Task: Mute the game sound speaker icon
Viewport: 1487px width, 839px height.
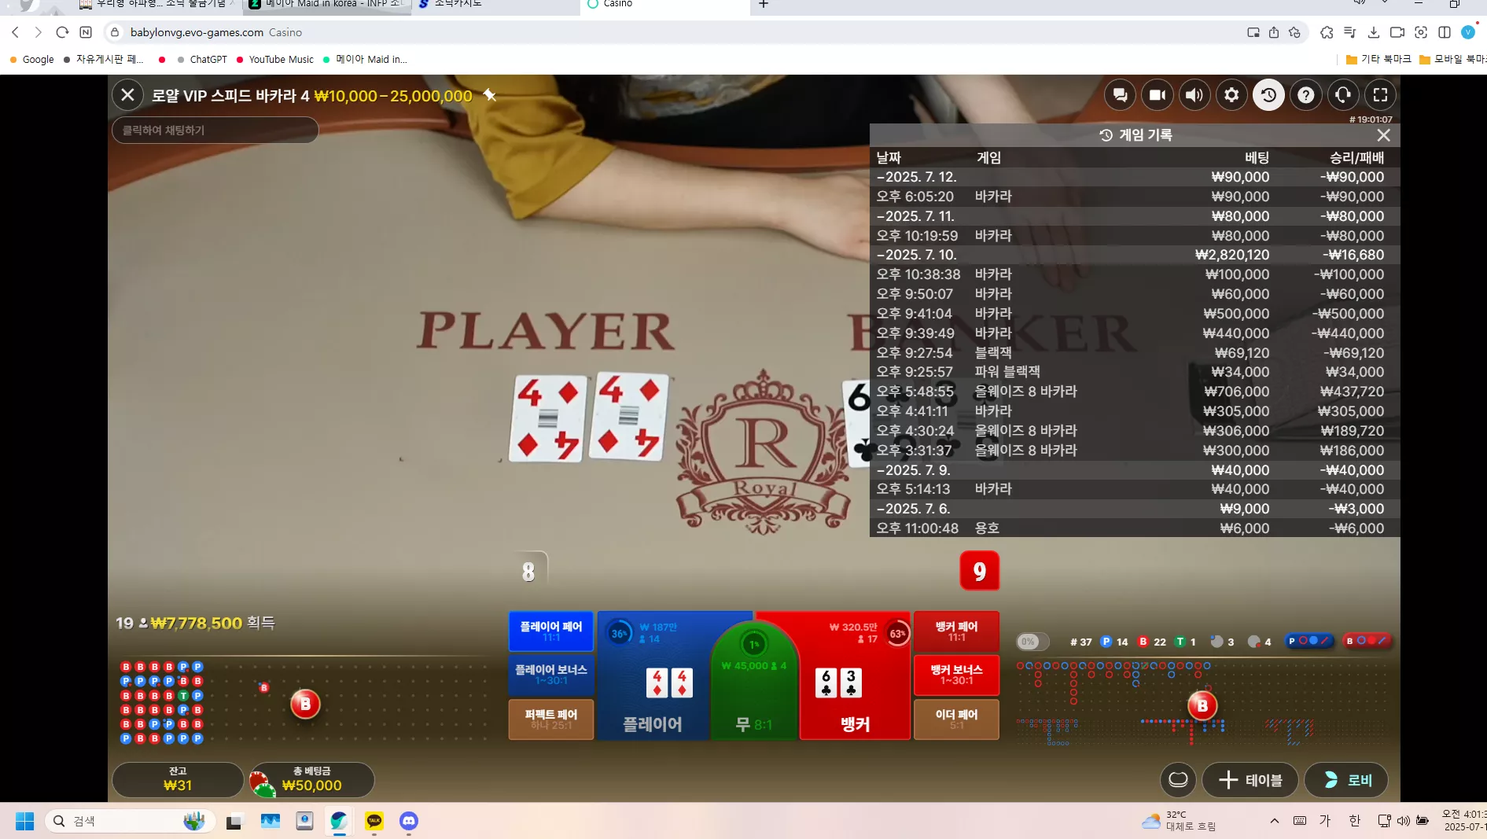Action: point(1194,95)
